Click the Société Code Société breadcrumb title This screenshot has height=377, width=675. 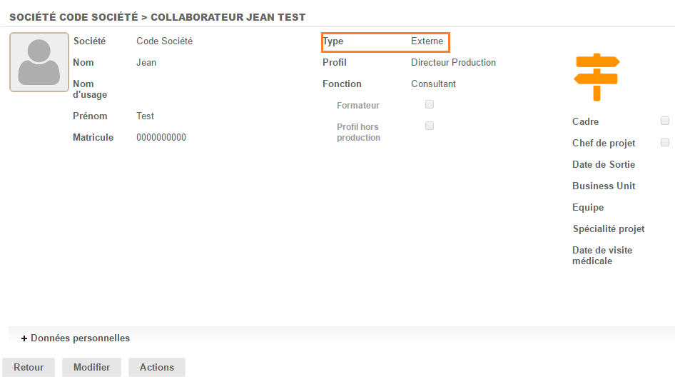73,17
